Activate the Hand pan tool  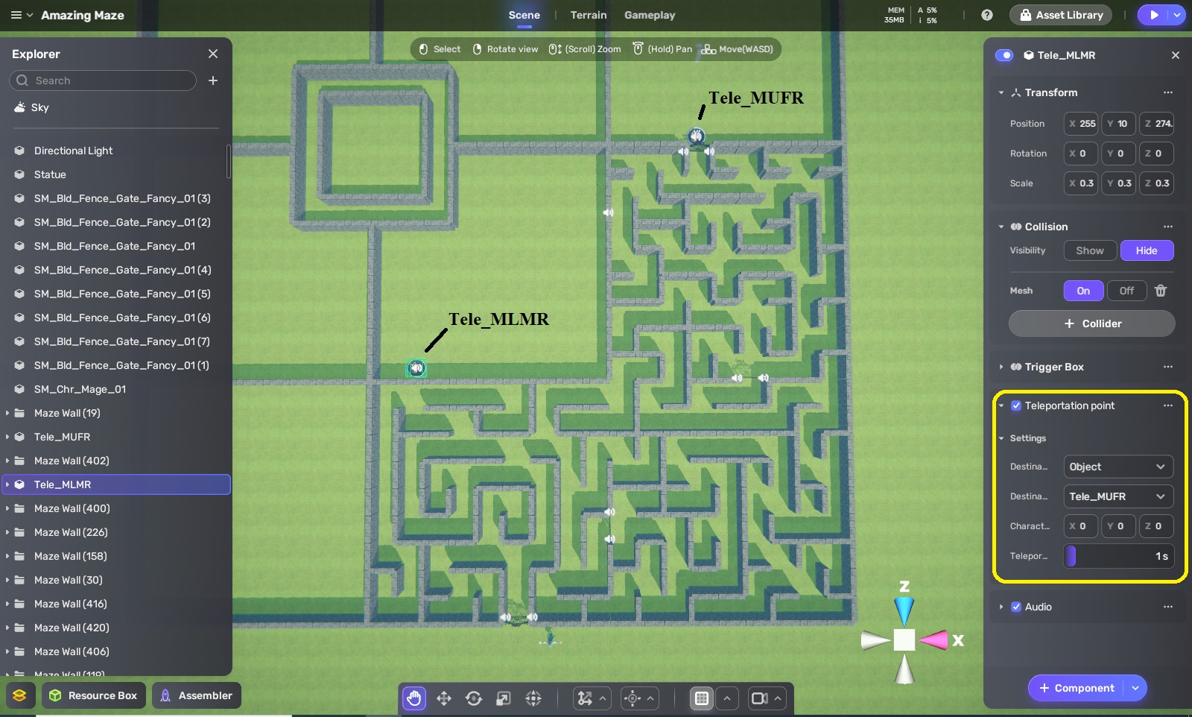coord(414,698)
